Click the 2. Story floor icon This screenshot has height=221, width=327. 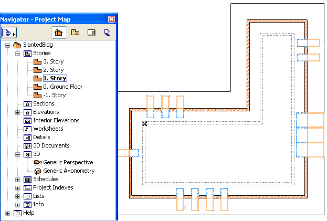click(37, 70)
